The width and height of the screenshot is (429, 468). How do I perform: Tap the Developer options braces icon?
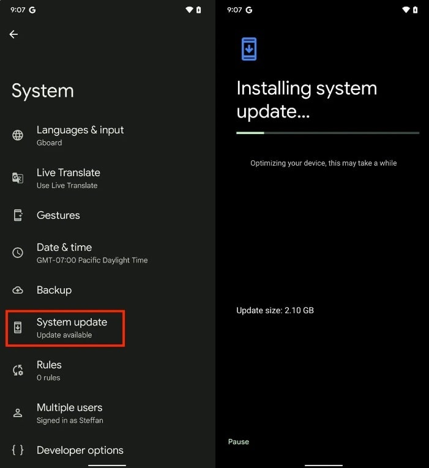[x=18, y=450]
